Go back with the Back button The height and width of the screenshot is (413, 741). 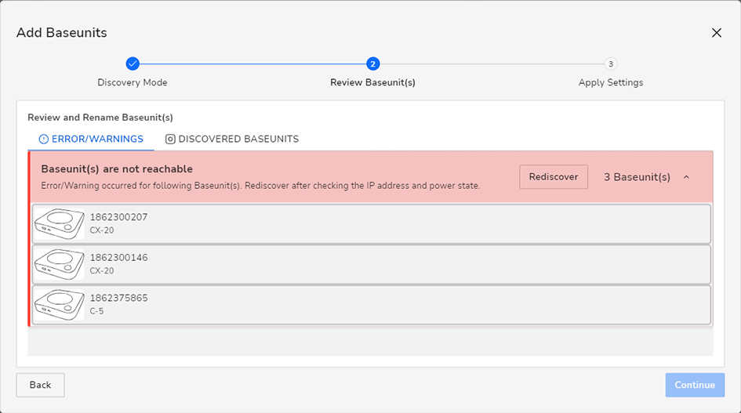coord(40,385)
